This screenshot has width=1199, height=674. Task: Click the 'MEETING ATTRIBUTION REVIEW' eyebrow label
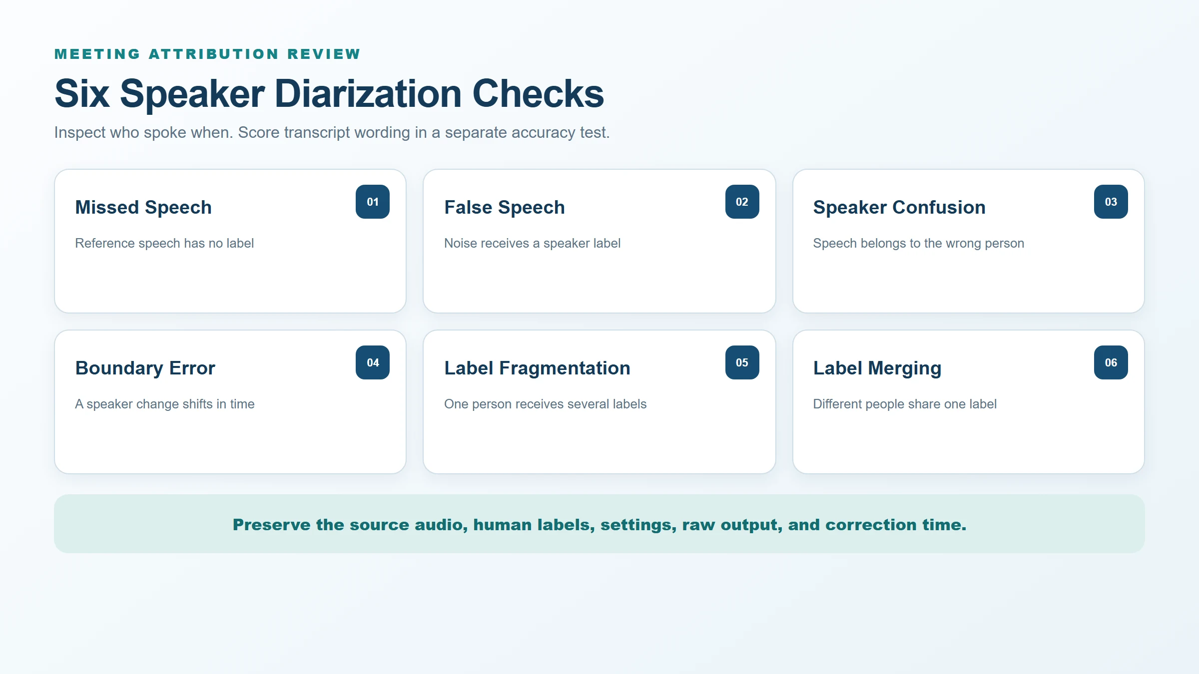pos(207,54)
